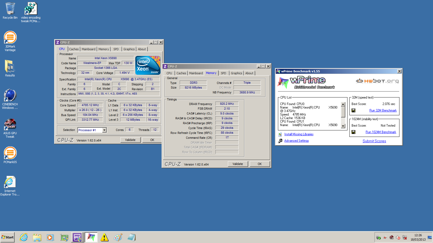The image size is (433, 243).
Task: Click the Core Speed 4785.12 MHz value
Action: coord(90,105)
